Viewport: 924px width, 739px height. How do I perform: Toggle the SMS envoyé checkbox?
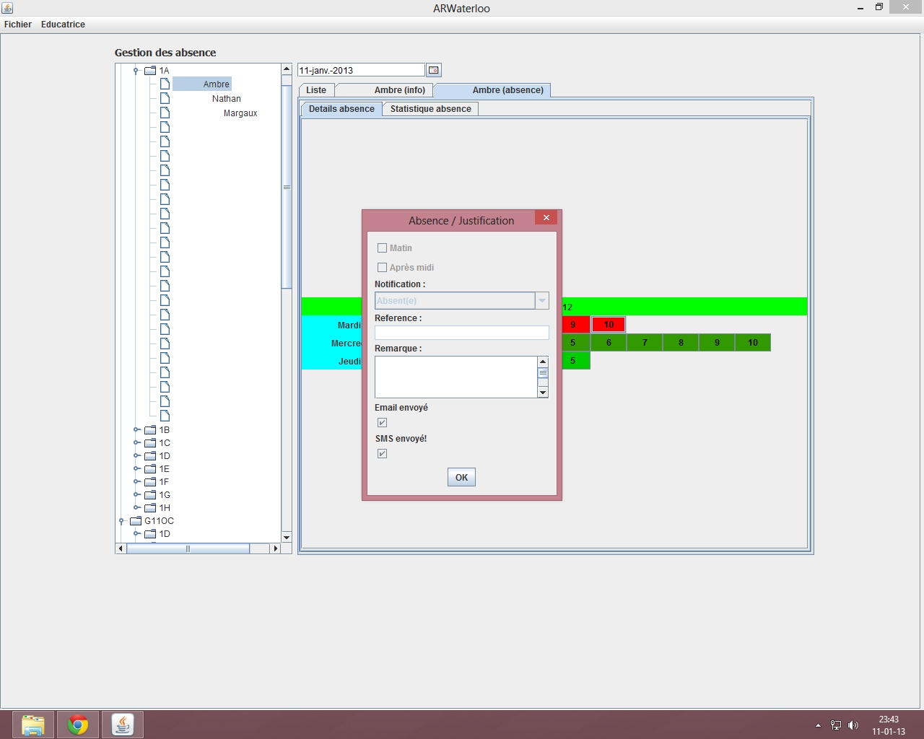(383, 454)
